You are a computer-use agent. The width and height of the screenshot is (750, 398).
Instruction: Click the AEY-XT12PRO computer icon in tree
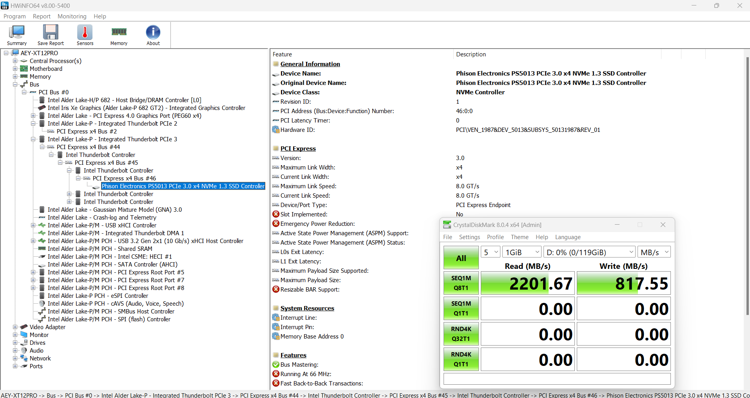(x=15, y=53)
